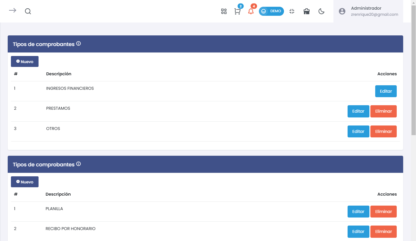The height and width of the screenshot is (241, 416).
Task: Expand the sidebar with arrow icon
Action: pos(13,11)
